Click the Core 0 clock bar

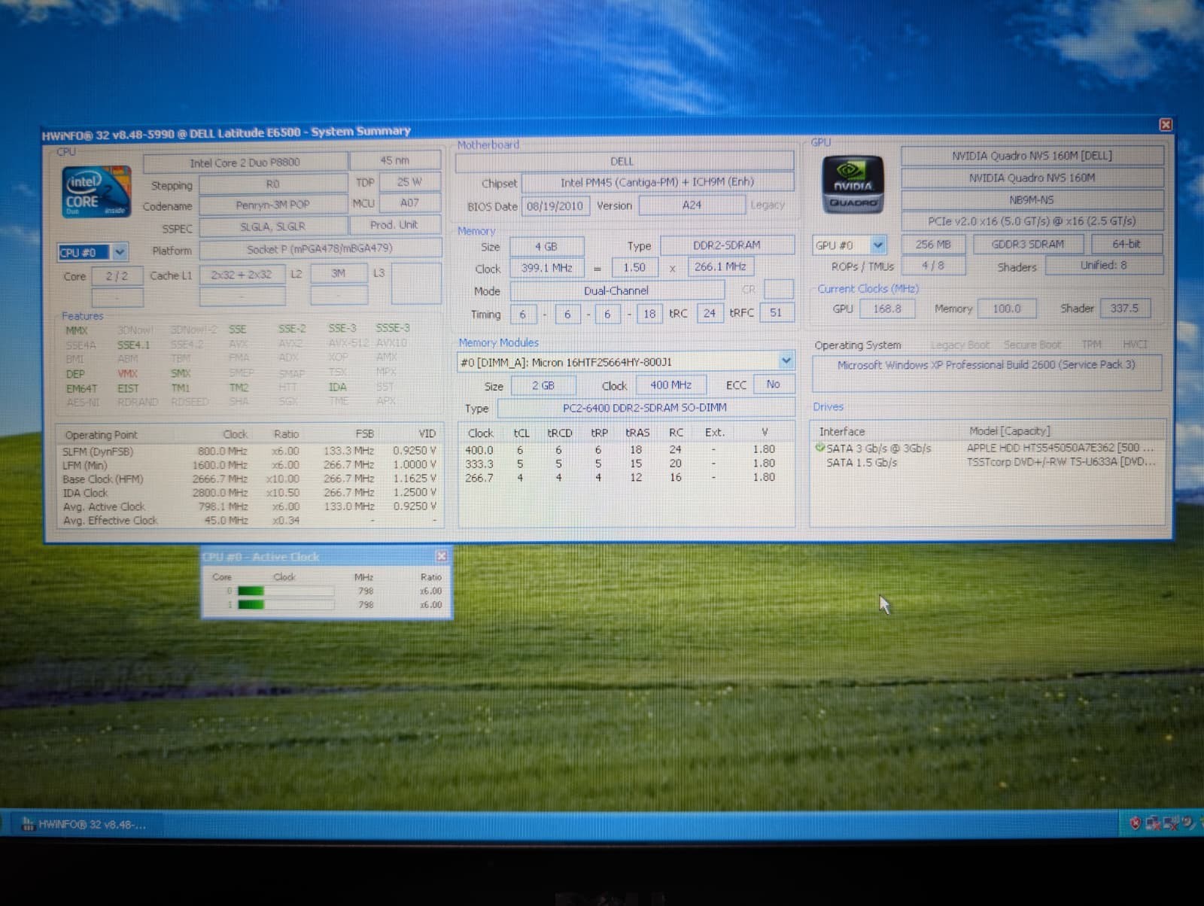(x=285, y=591)
